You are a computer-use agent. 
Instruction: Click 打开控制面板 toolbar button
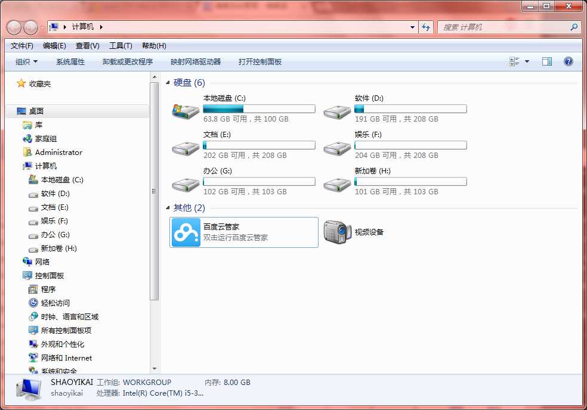260,62
